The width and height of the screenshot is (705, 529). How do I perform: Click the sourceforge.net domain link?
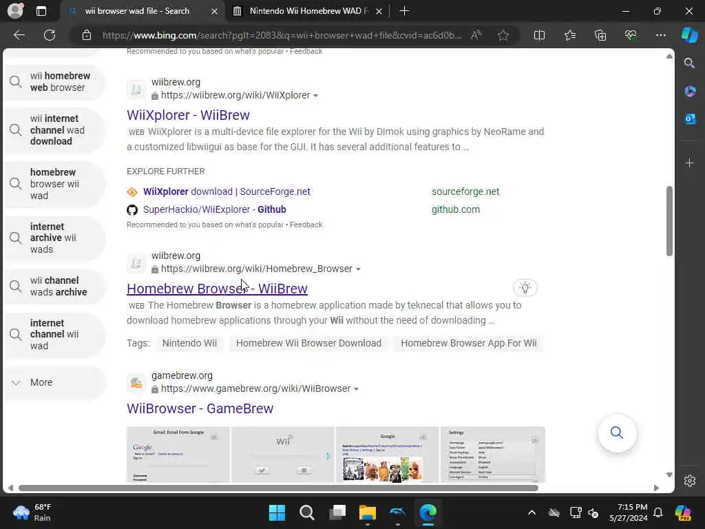tap(465, 191)
